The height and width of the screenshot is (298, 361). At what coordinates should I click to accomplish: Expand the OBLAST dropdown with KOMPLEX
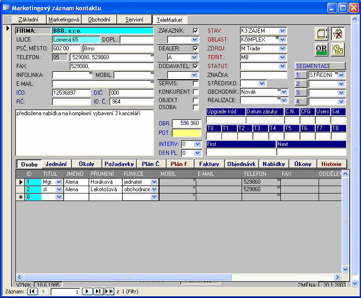[282, 40]
